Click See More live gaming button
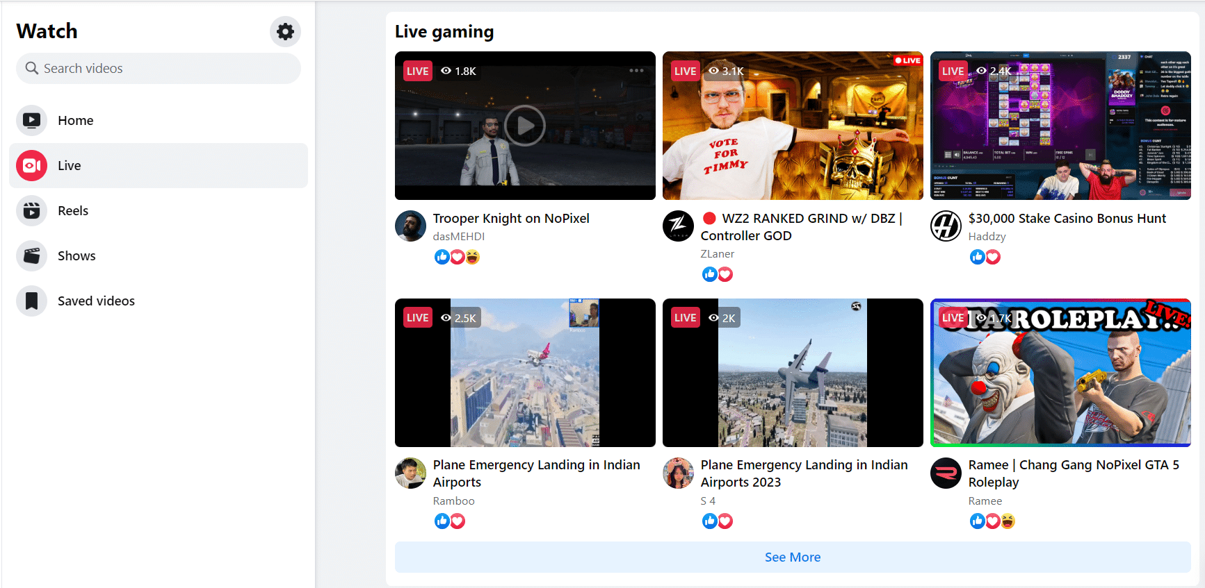Viewport: 1205px width, 588px height. (793, 557)
